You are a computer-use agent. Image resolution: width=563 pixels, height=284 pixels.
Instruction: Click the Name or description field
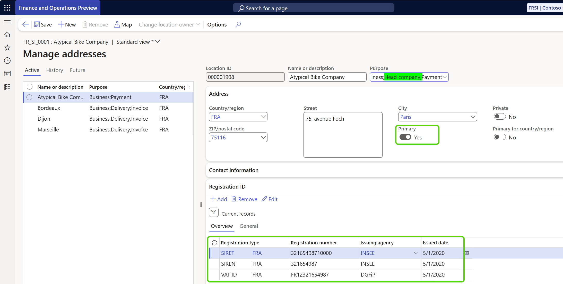[x=327, y=77]
